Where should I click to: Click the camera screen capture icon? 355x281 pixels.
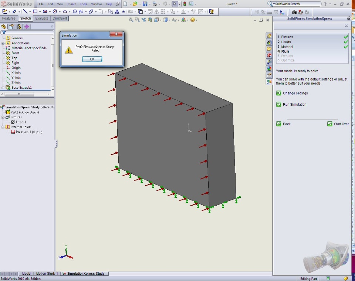[294, 12]
